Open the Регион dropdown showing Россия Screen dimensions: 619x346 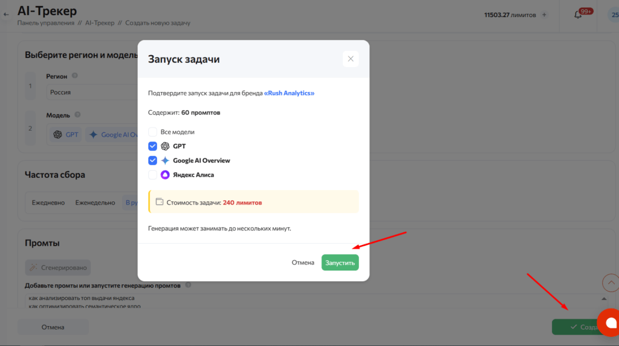coord(91,93)
